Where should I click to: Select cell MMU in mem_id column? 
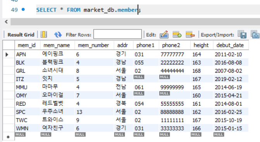(x=28, y=87)
